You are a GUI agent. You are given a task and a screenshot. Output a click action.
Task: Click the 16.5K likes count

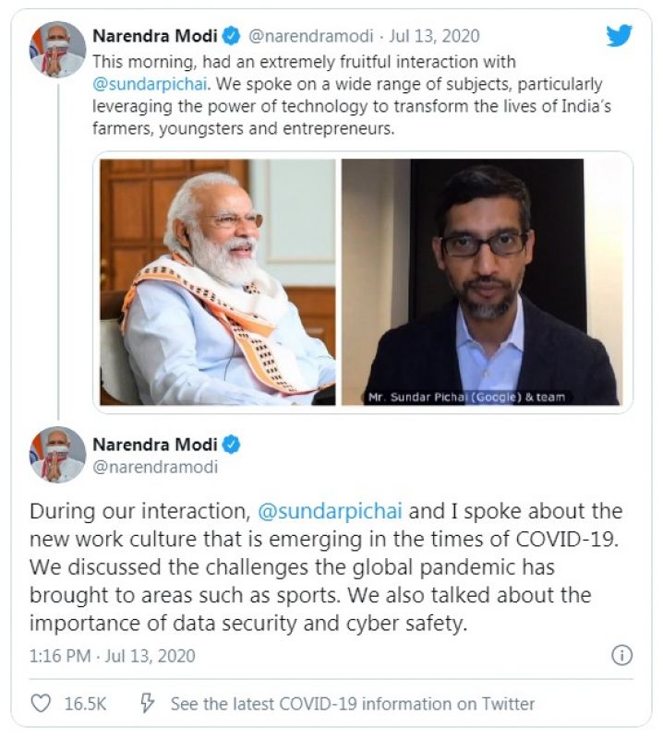click(85, 703)
